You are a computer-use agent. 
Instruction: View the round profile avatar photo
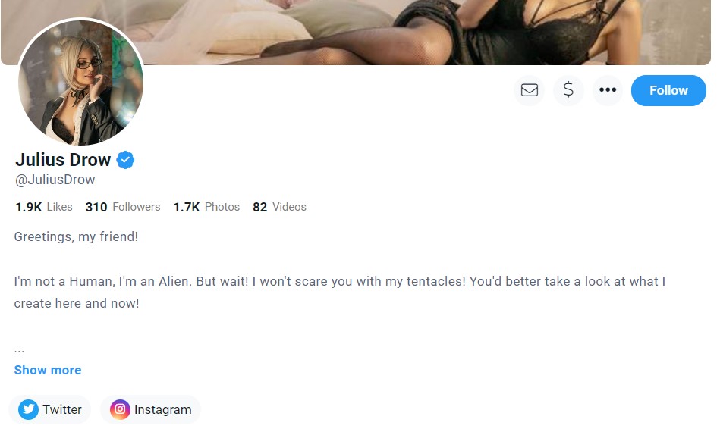point(81,83)
